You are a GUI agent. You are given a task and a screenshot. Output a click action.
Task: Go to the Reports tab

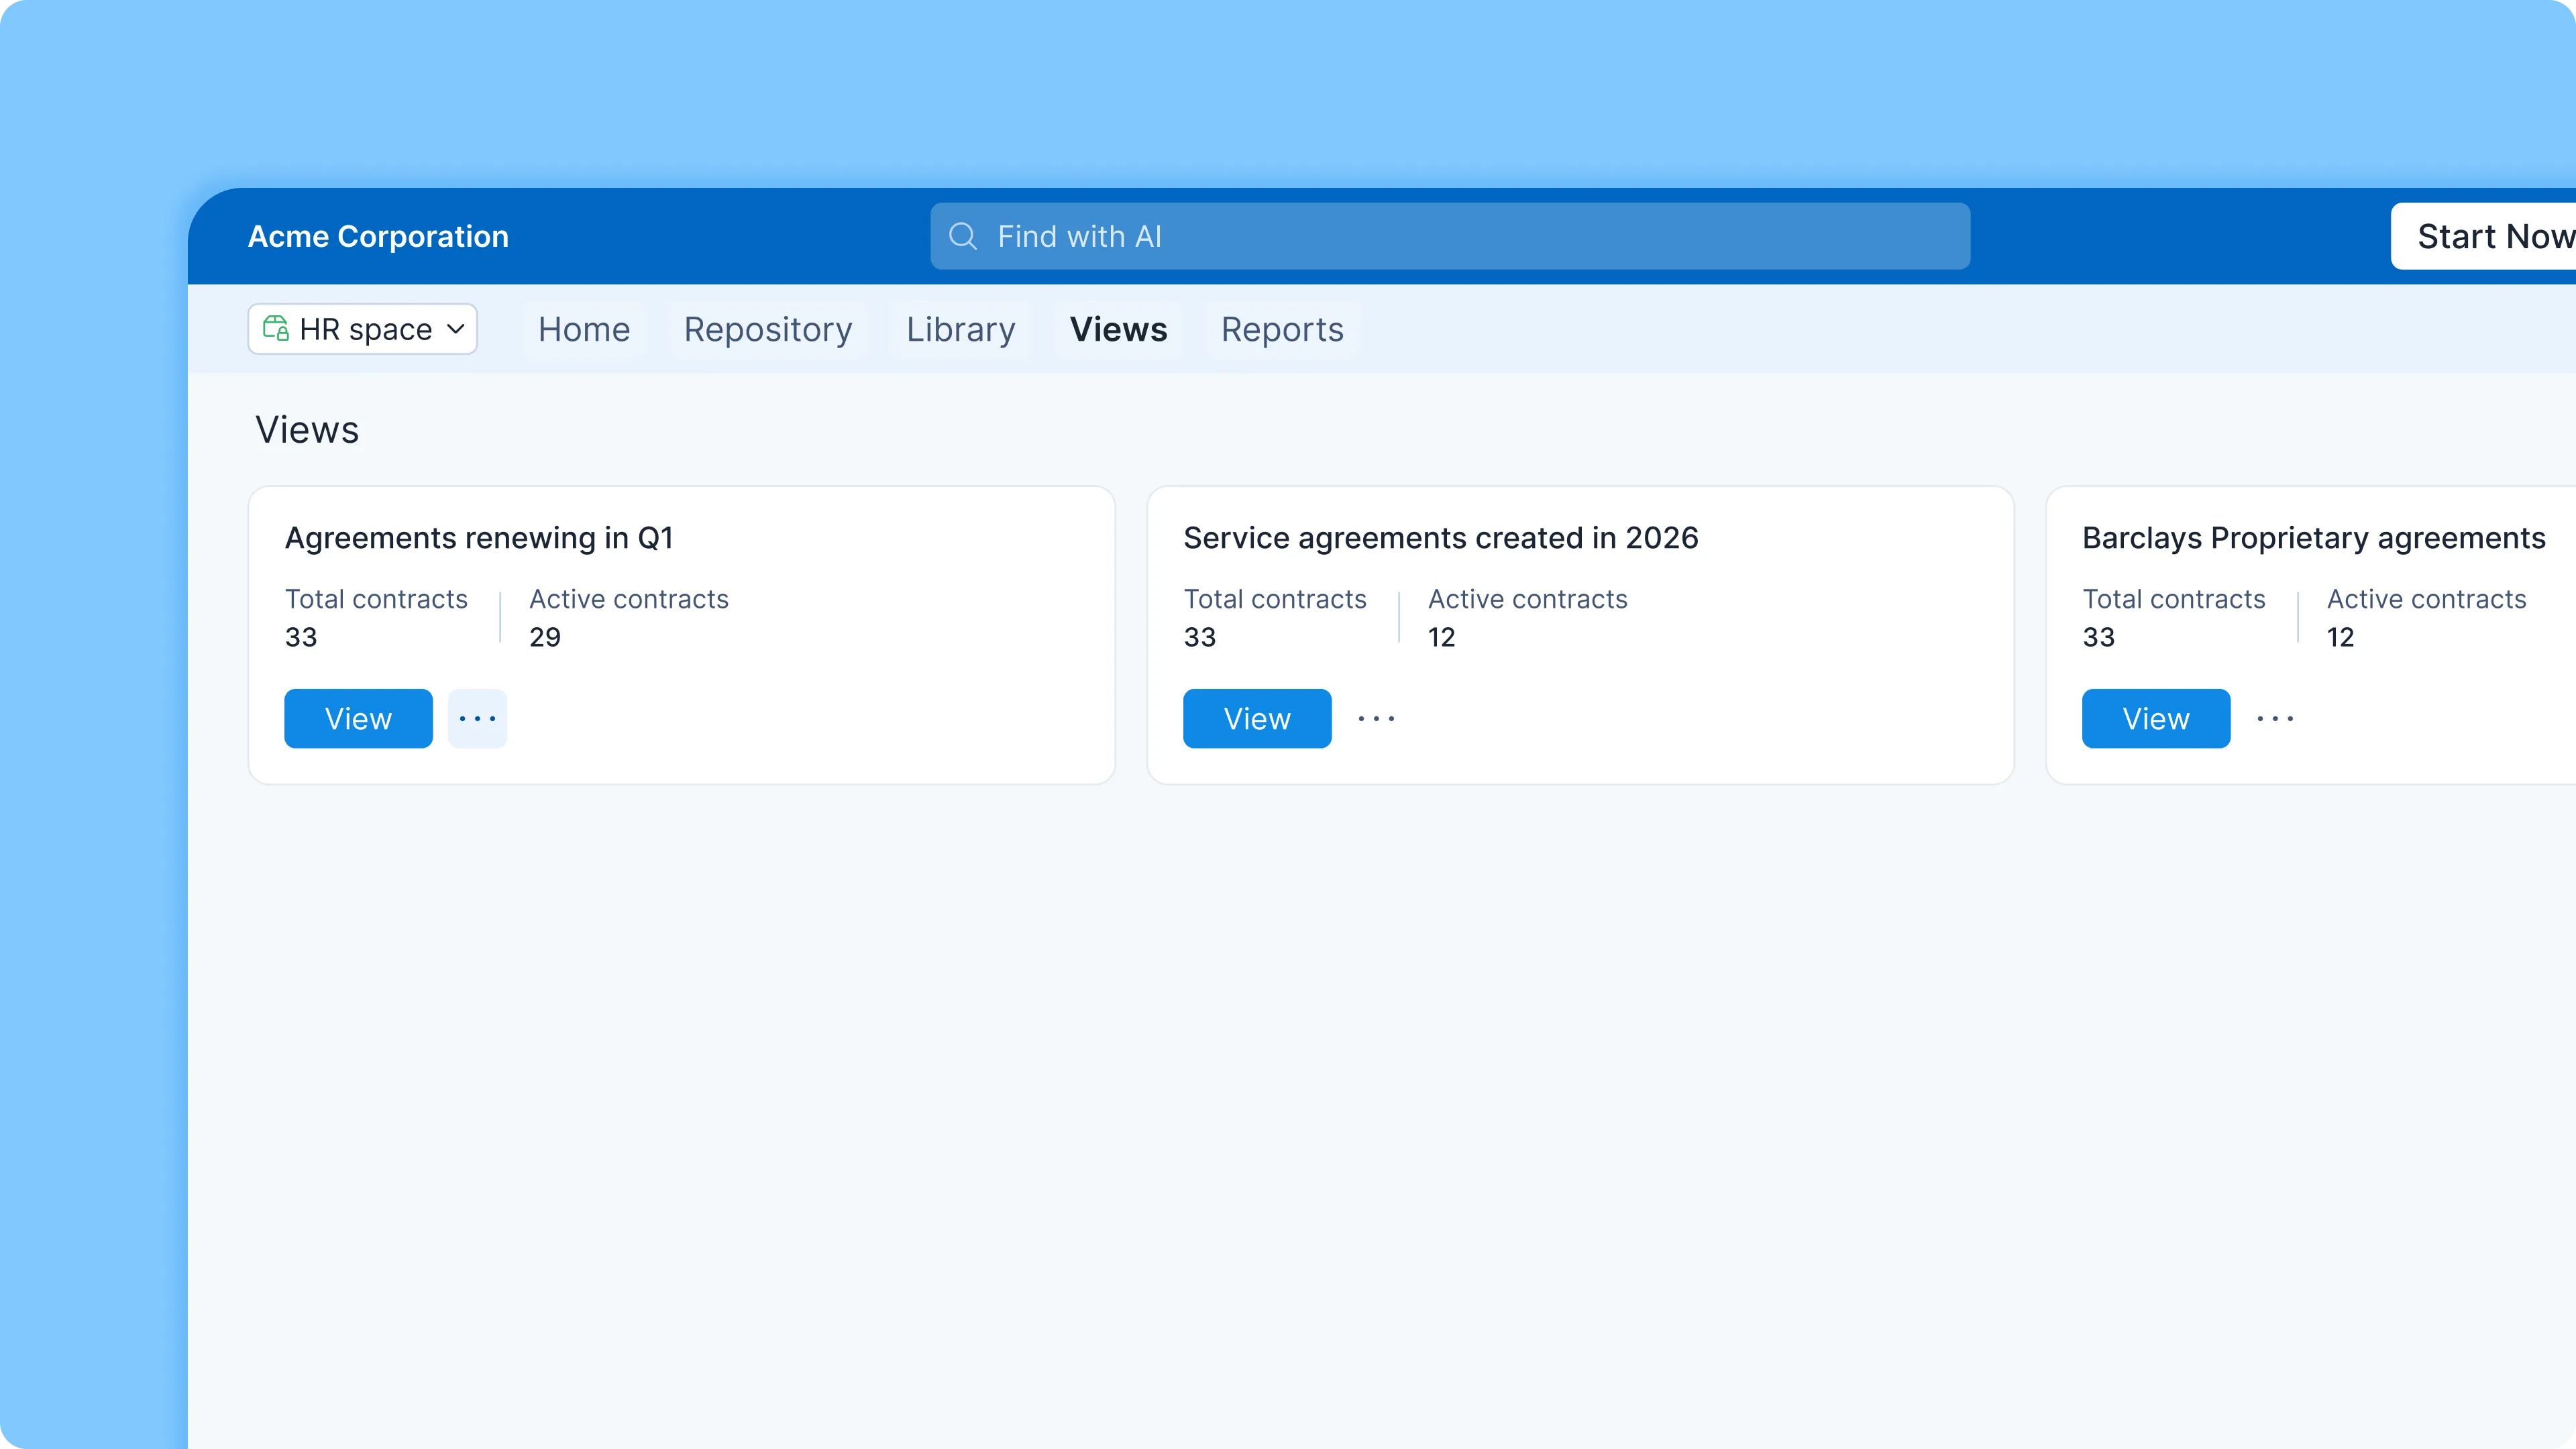[1282, 329]
